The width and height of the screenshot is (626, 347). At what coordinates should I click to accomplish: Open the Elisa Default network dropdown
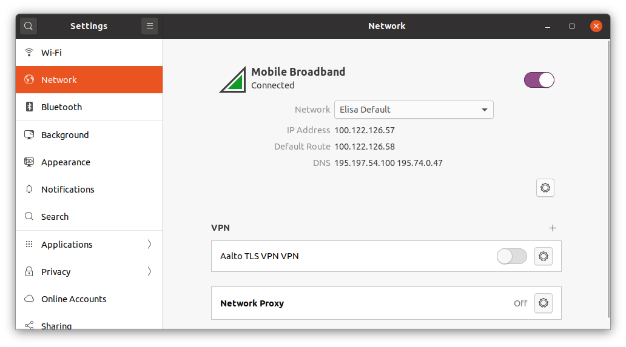point(414,110)
